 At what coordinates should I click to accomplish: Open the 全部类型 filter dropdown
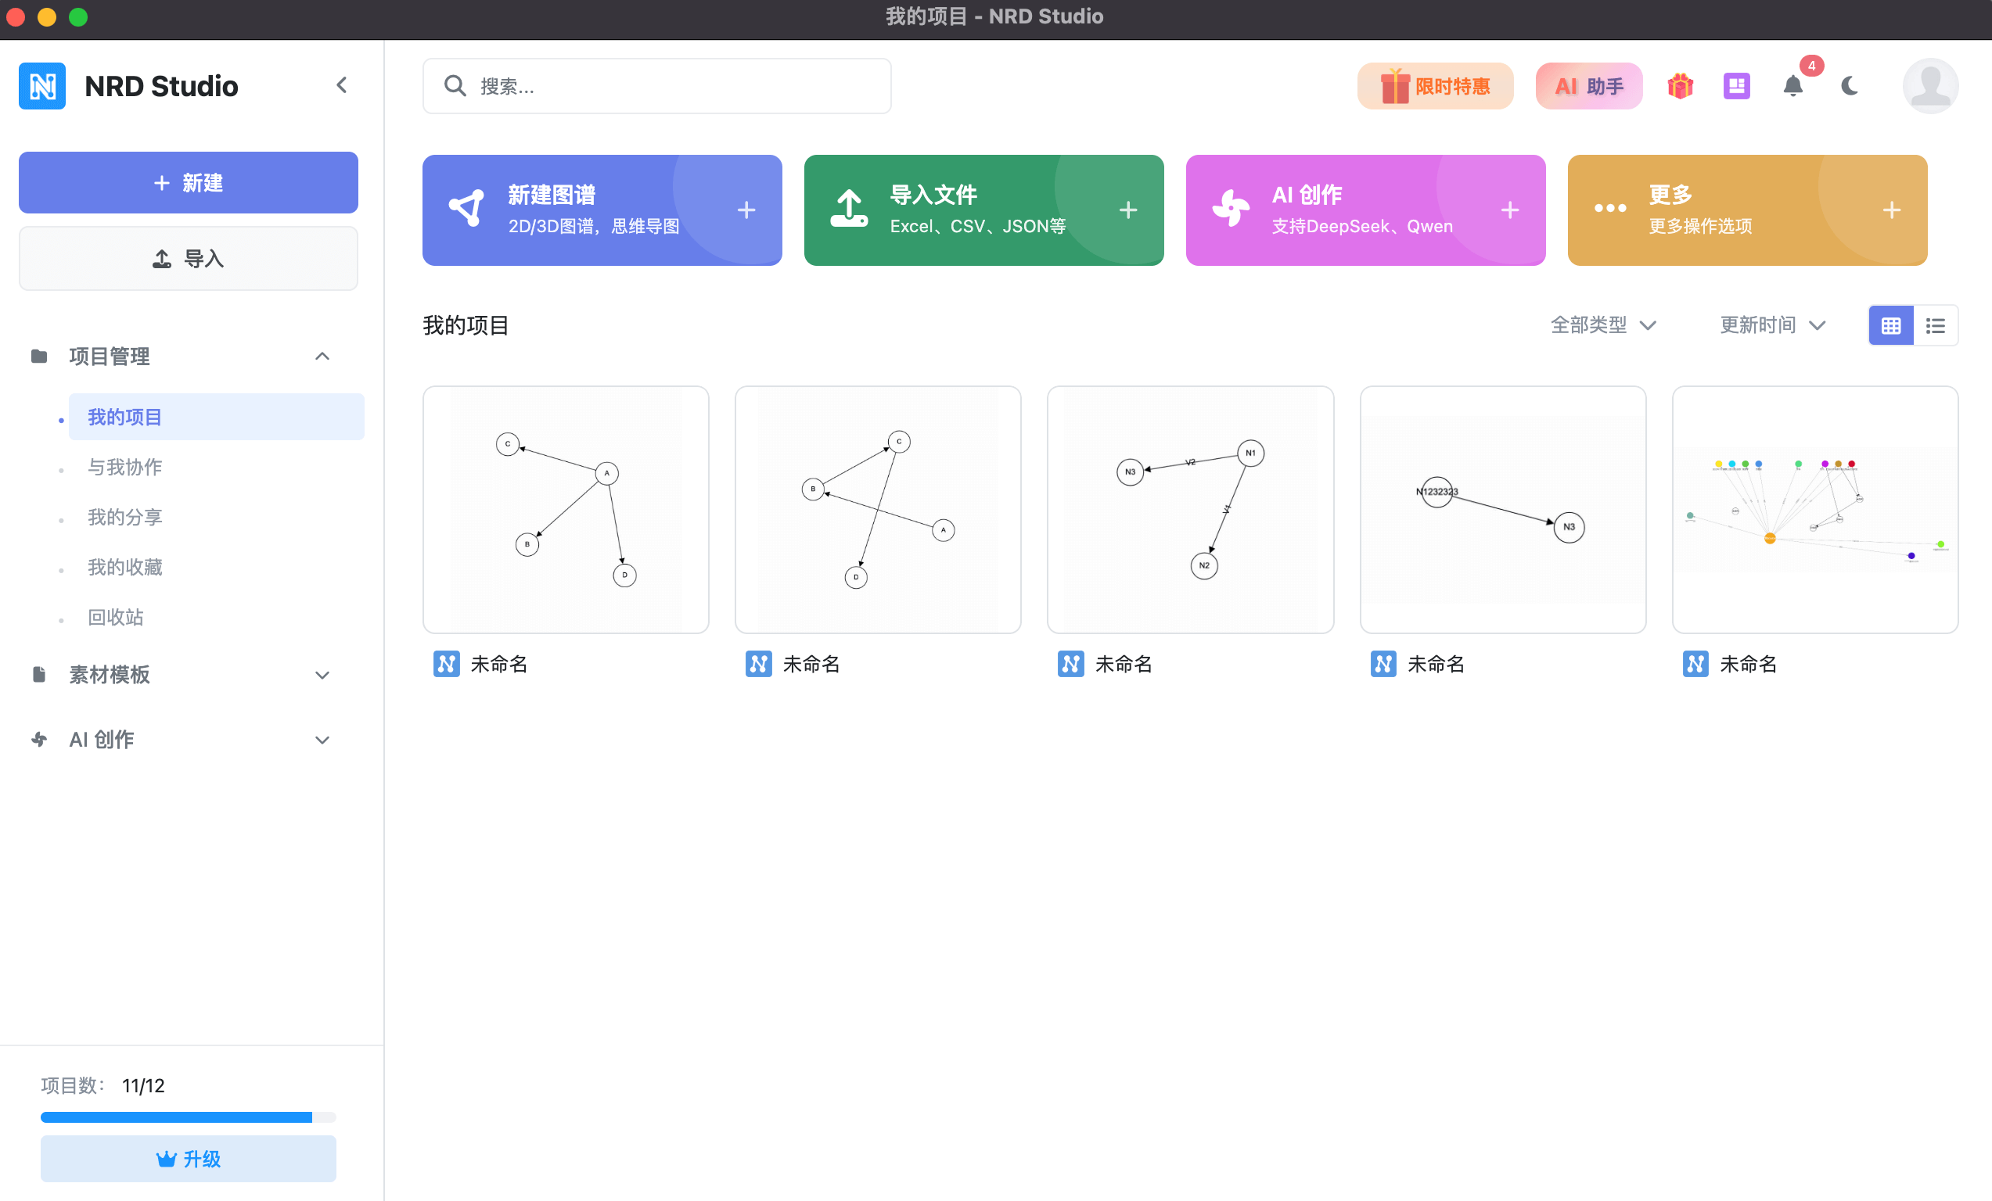(x=1602, y=325)
